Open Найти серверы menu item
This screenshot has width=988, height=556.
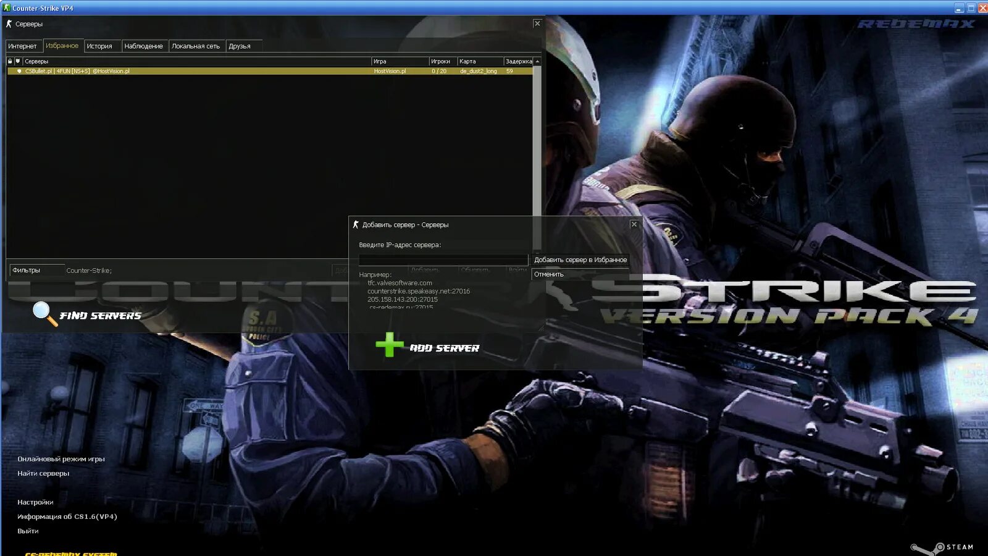click(x=43, y=473)
